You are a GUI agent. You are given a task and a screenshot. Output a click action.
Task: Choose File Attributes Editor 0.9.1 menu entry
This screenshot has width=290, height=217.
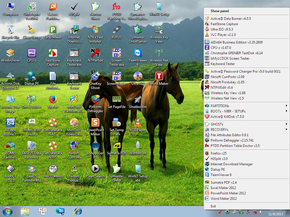pyautogui.click(x=247, y=135)
